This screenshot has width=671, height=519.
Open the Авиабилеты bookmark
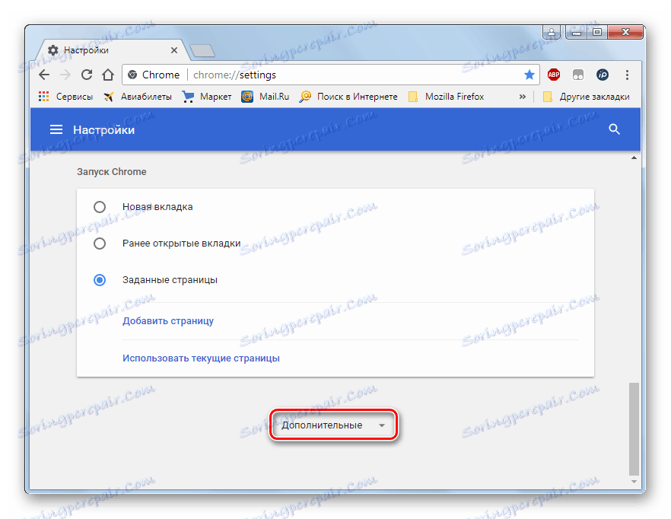pyautogui.click(x=138, y=97)
